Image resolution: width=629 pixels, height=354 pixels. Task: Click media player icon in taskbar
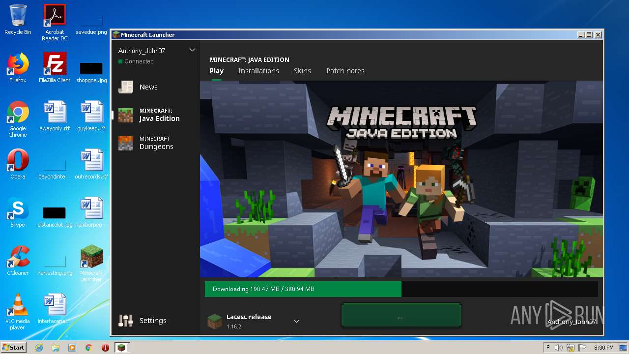72,348
